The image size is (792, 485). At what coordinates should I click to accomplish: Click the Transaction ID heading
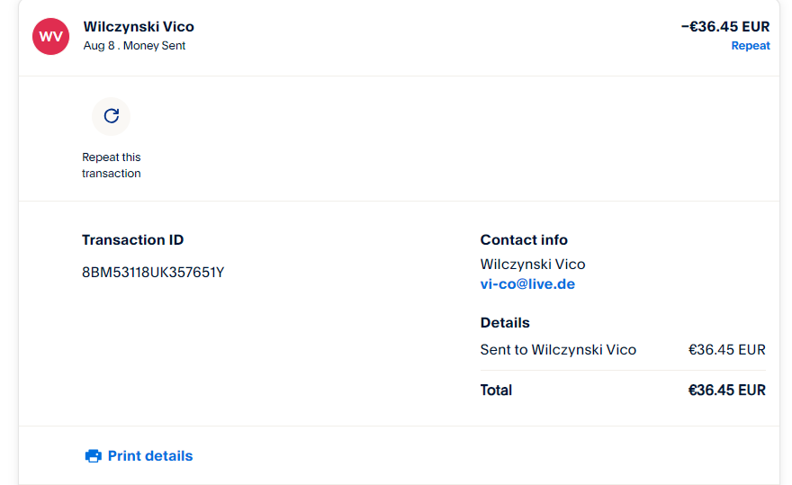coord(132,240)
